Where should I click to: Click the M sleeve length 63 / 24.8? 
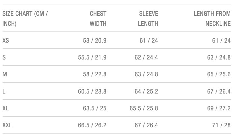pyautogui.click(x=146, y=74)
